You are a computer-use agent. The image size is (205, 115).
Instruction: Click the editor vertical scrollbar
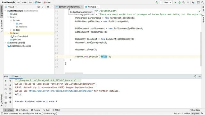[201, 49]
